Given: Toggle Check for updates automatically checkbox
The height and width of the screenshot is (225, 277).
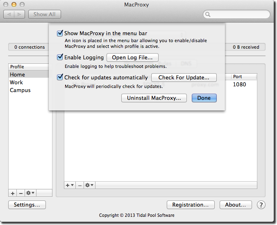Looking at the screenshot, I should coord(60,77).
